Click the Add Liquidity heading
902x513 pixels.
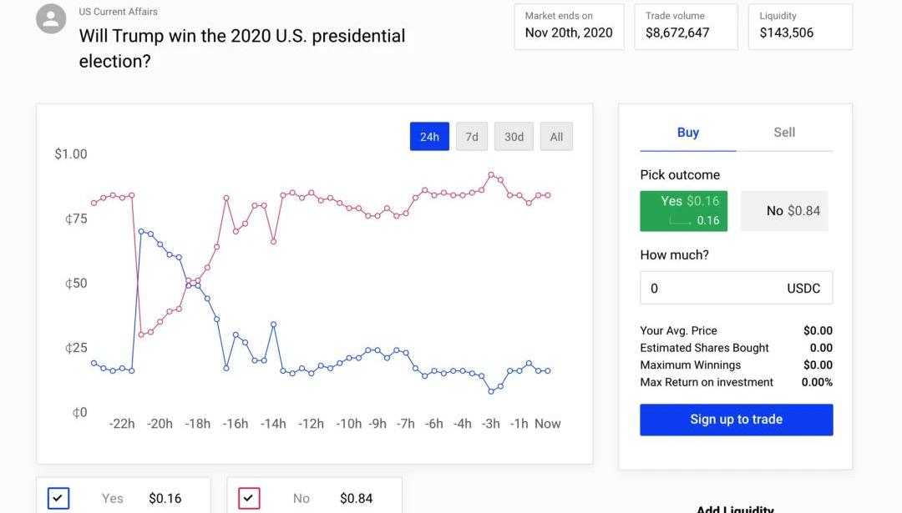(735, 507)
